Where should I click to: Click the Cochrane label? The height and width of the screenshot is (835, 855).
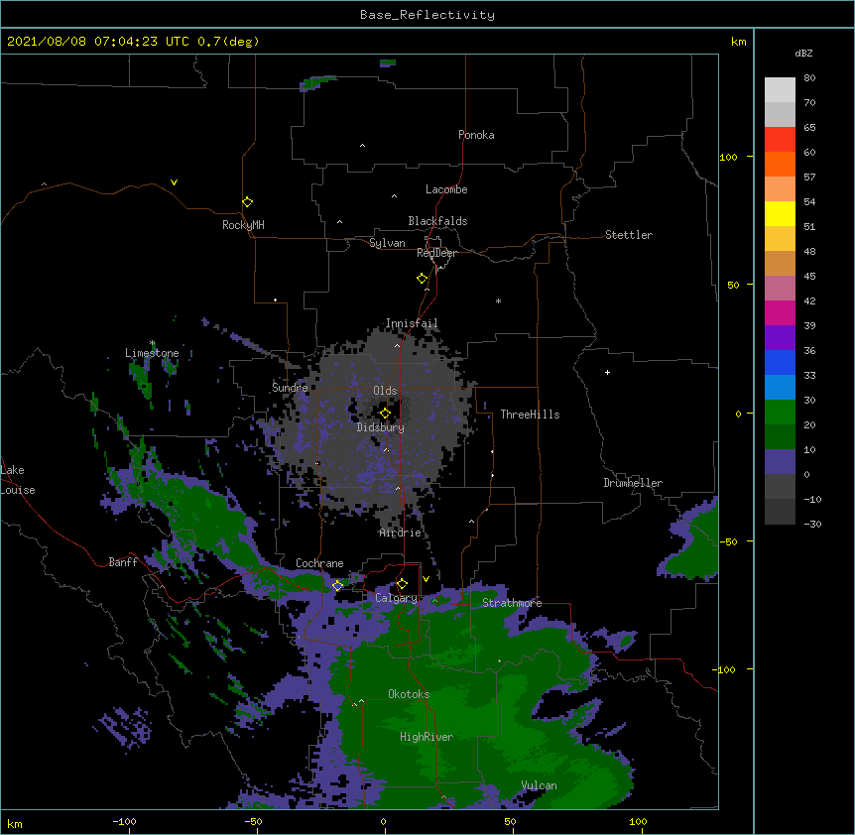(x=319, y=563)
